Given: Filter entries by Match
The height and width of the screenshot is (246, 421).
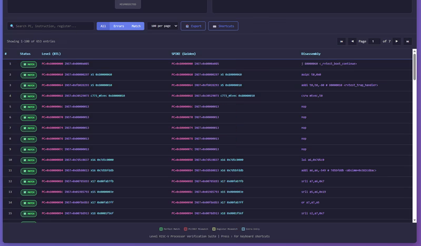Looking at the screenshot, I should 136,26.
